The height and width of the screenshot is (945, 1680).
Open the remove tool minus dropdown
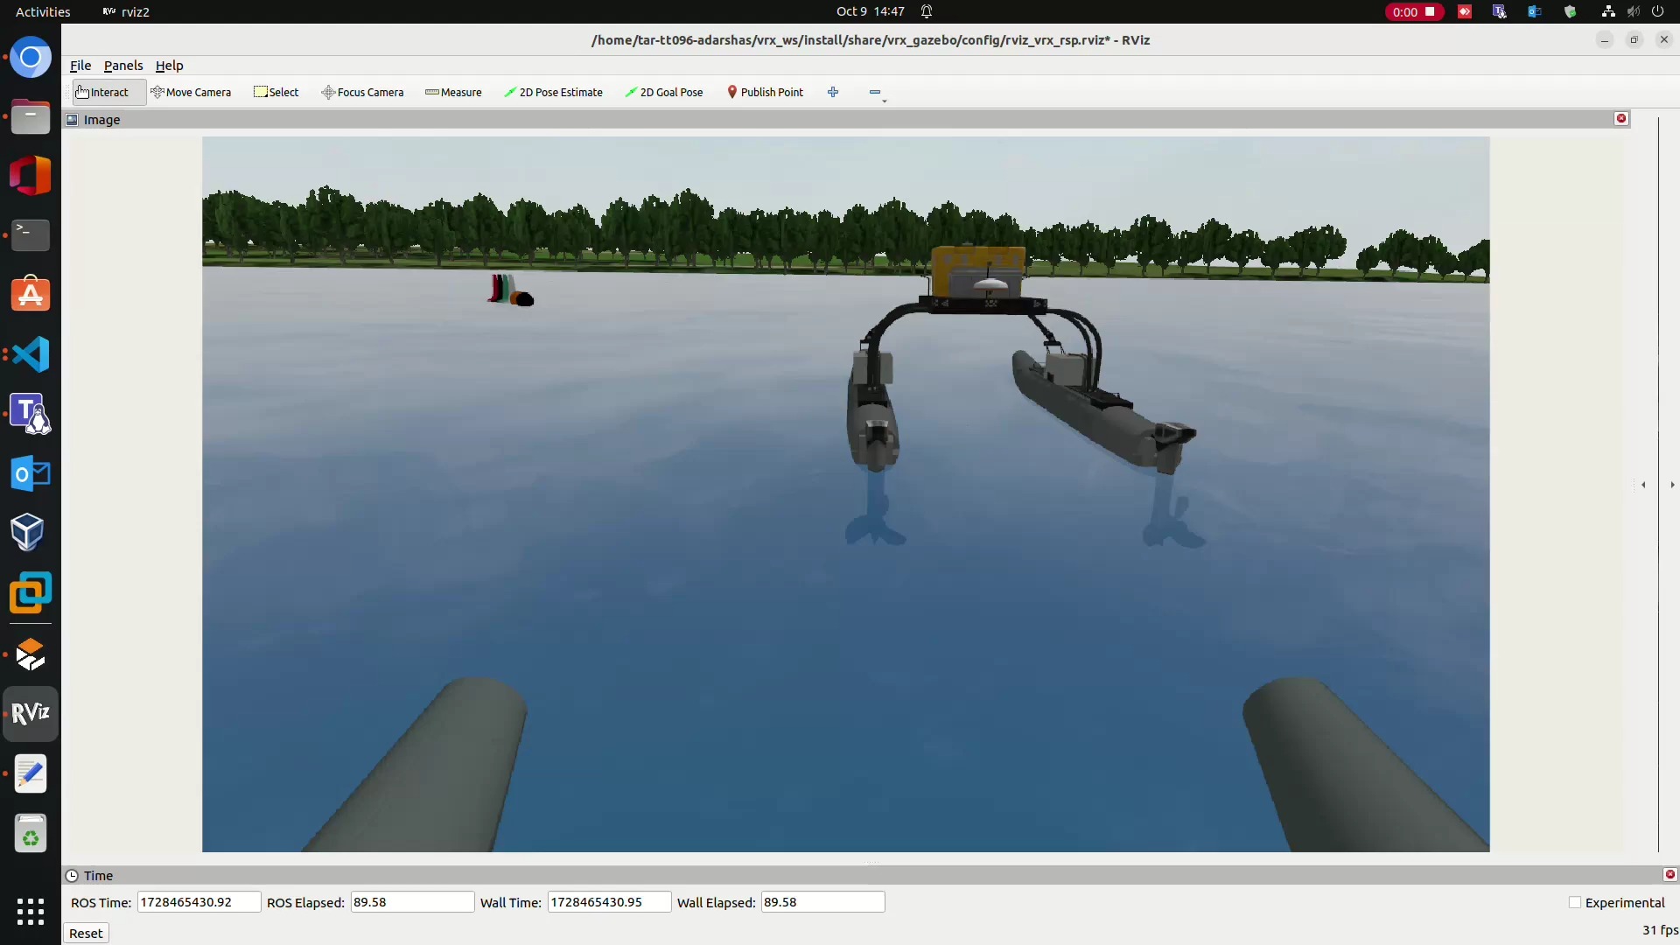877,93
